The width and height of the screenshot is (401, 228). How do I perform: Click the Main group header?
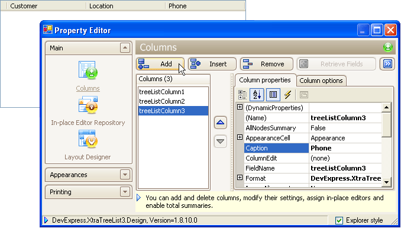[x=89, y=48]
